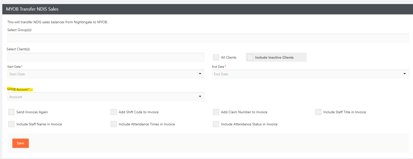Viewport: 413px width, 159px height.
Task: Click the Start Date field label
Action: (x=14, y=67)
